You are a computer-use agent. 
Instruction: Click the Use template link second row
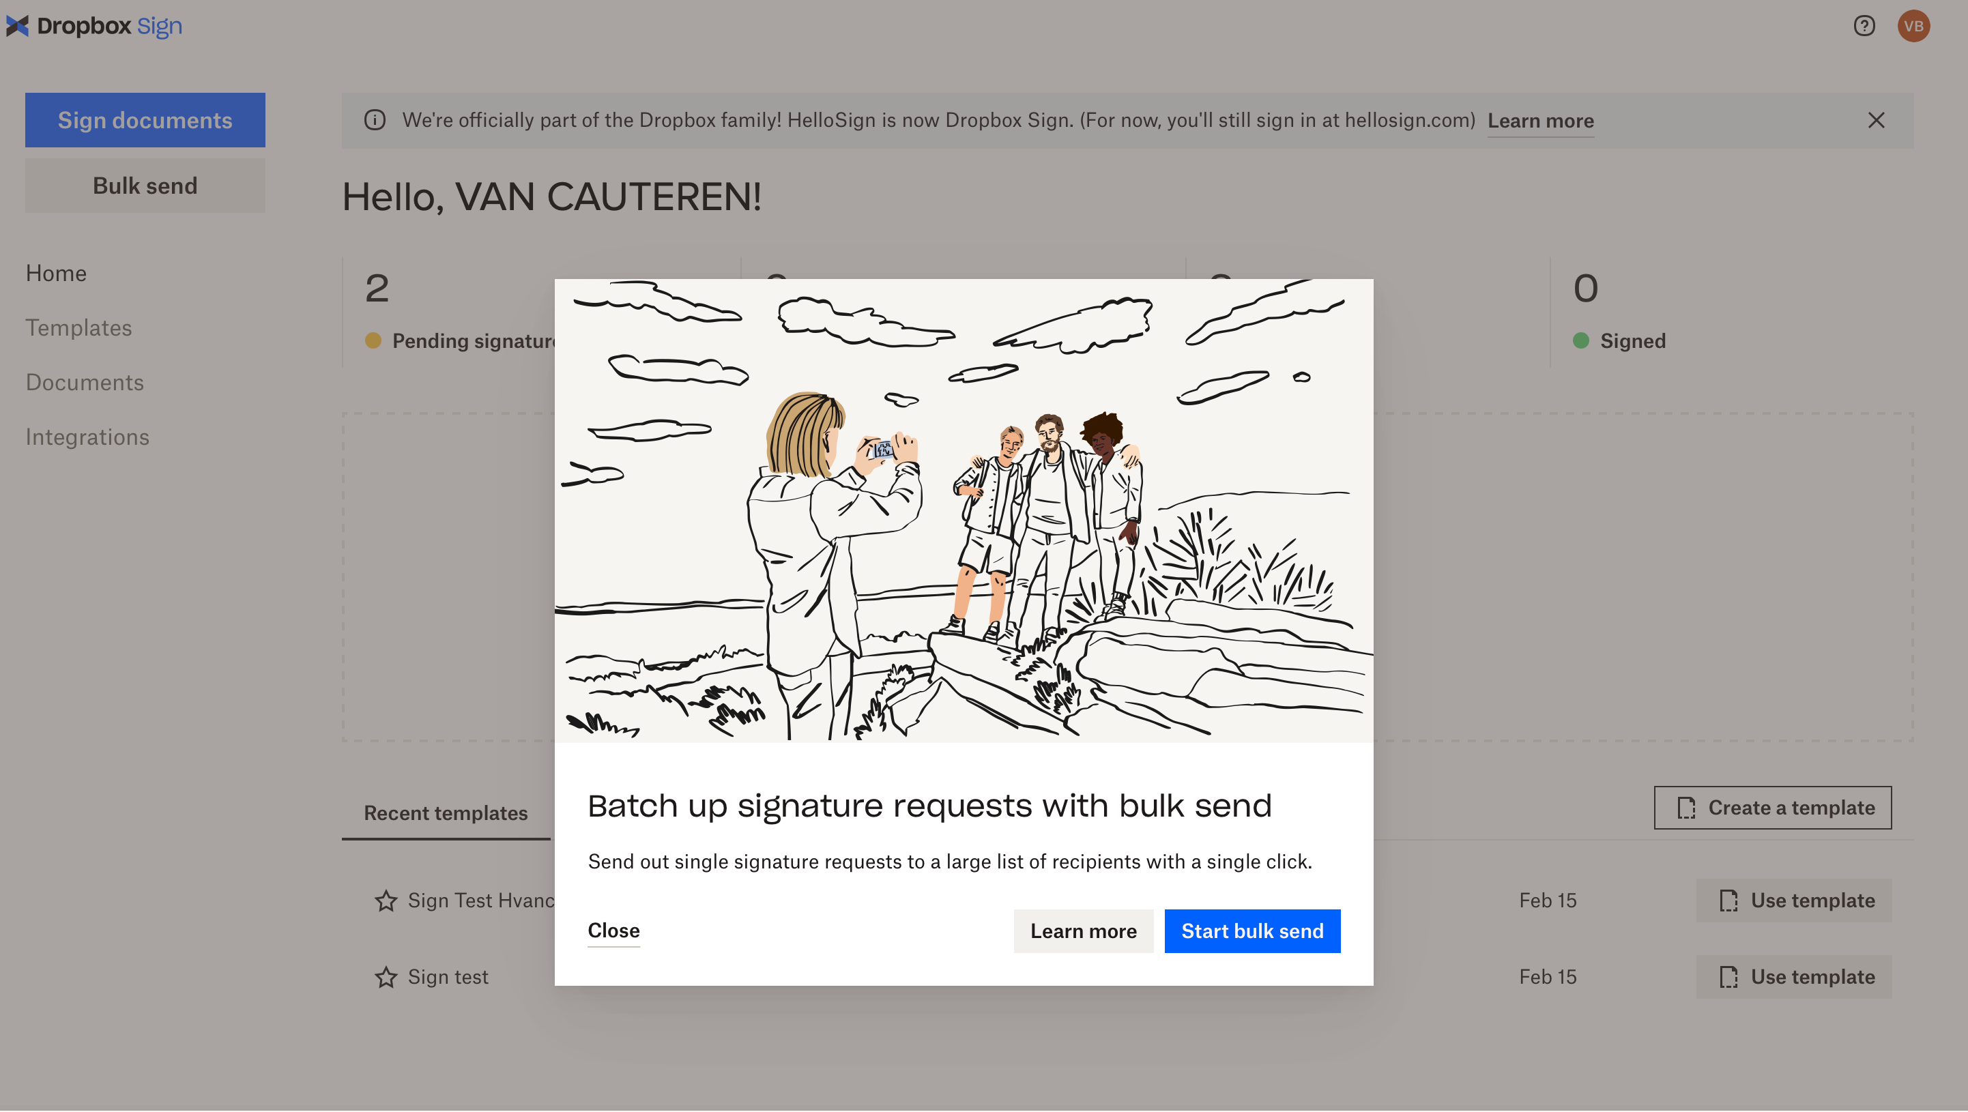click(1812, 977)
